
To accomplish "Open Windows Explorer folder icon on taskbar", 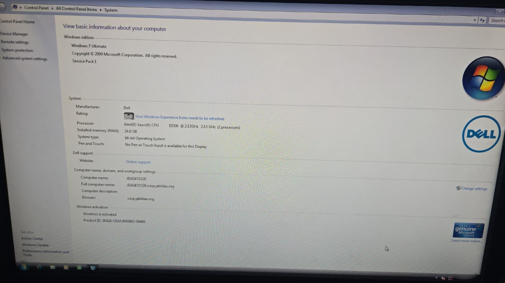I will [52, 268].
